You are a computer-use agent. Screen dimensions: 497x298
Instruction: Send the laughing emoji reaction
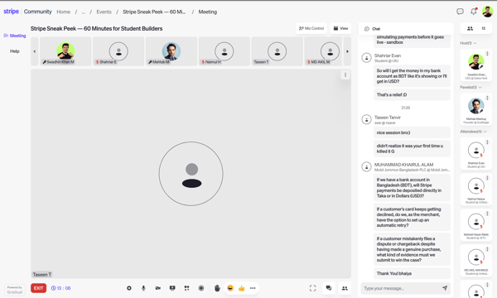[230, 288]
